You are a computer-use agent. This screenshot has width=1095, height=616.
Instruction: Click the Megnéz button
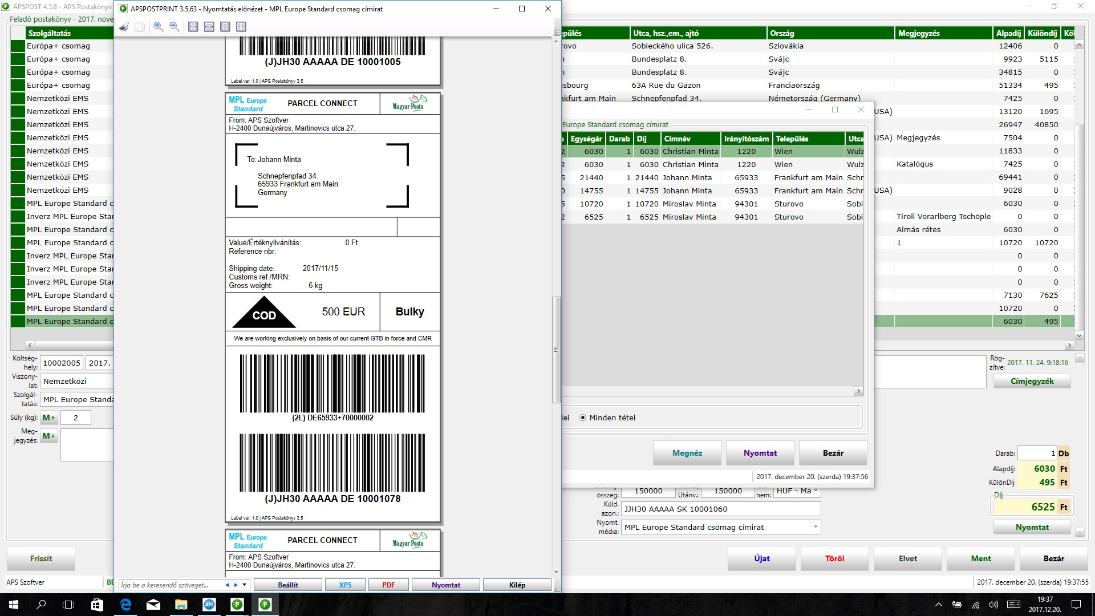click(x=687, y=453)
